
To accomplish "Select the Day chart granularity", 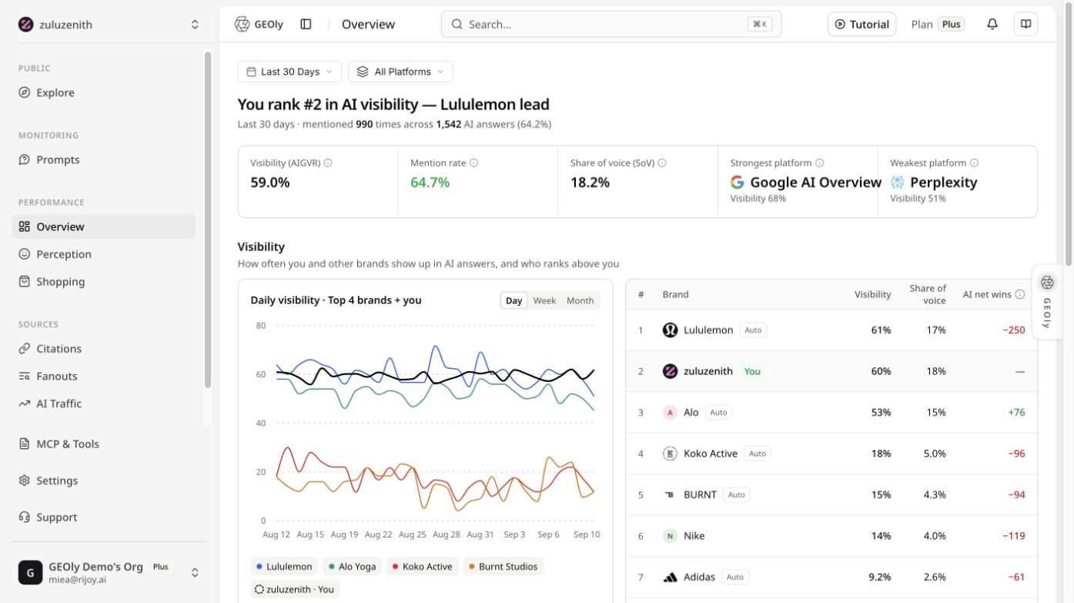I will tap(514, 300).
